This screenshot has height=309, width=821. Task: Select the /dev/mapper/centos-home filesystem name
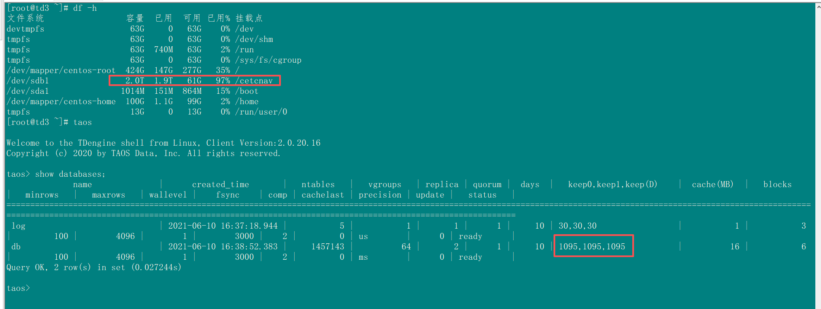(61, 102)
